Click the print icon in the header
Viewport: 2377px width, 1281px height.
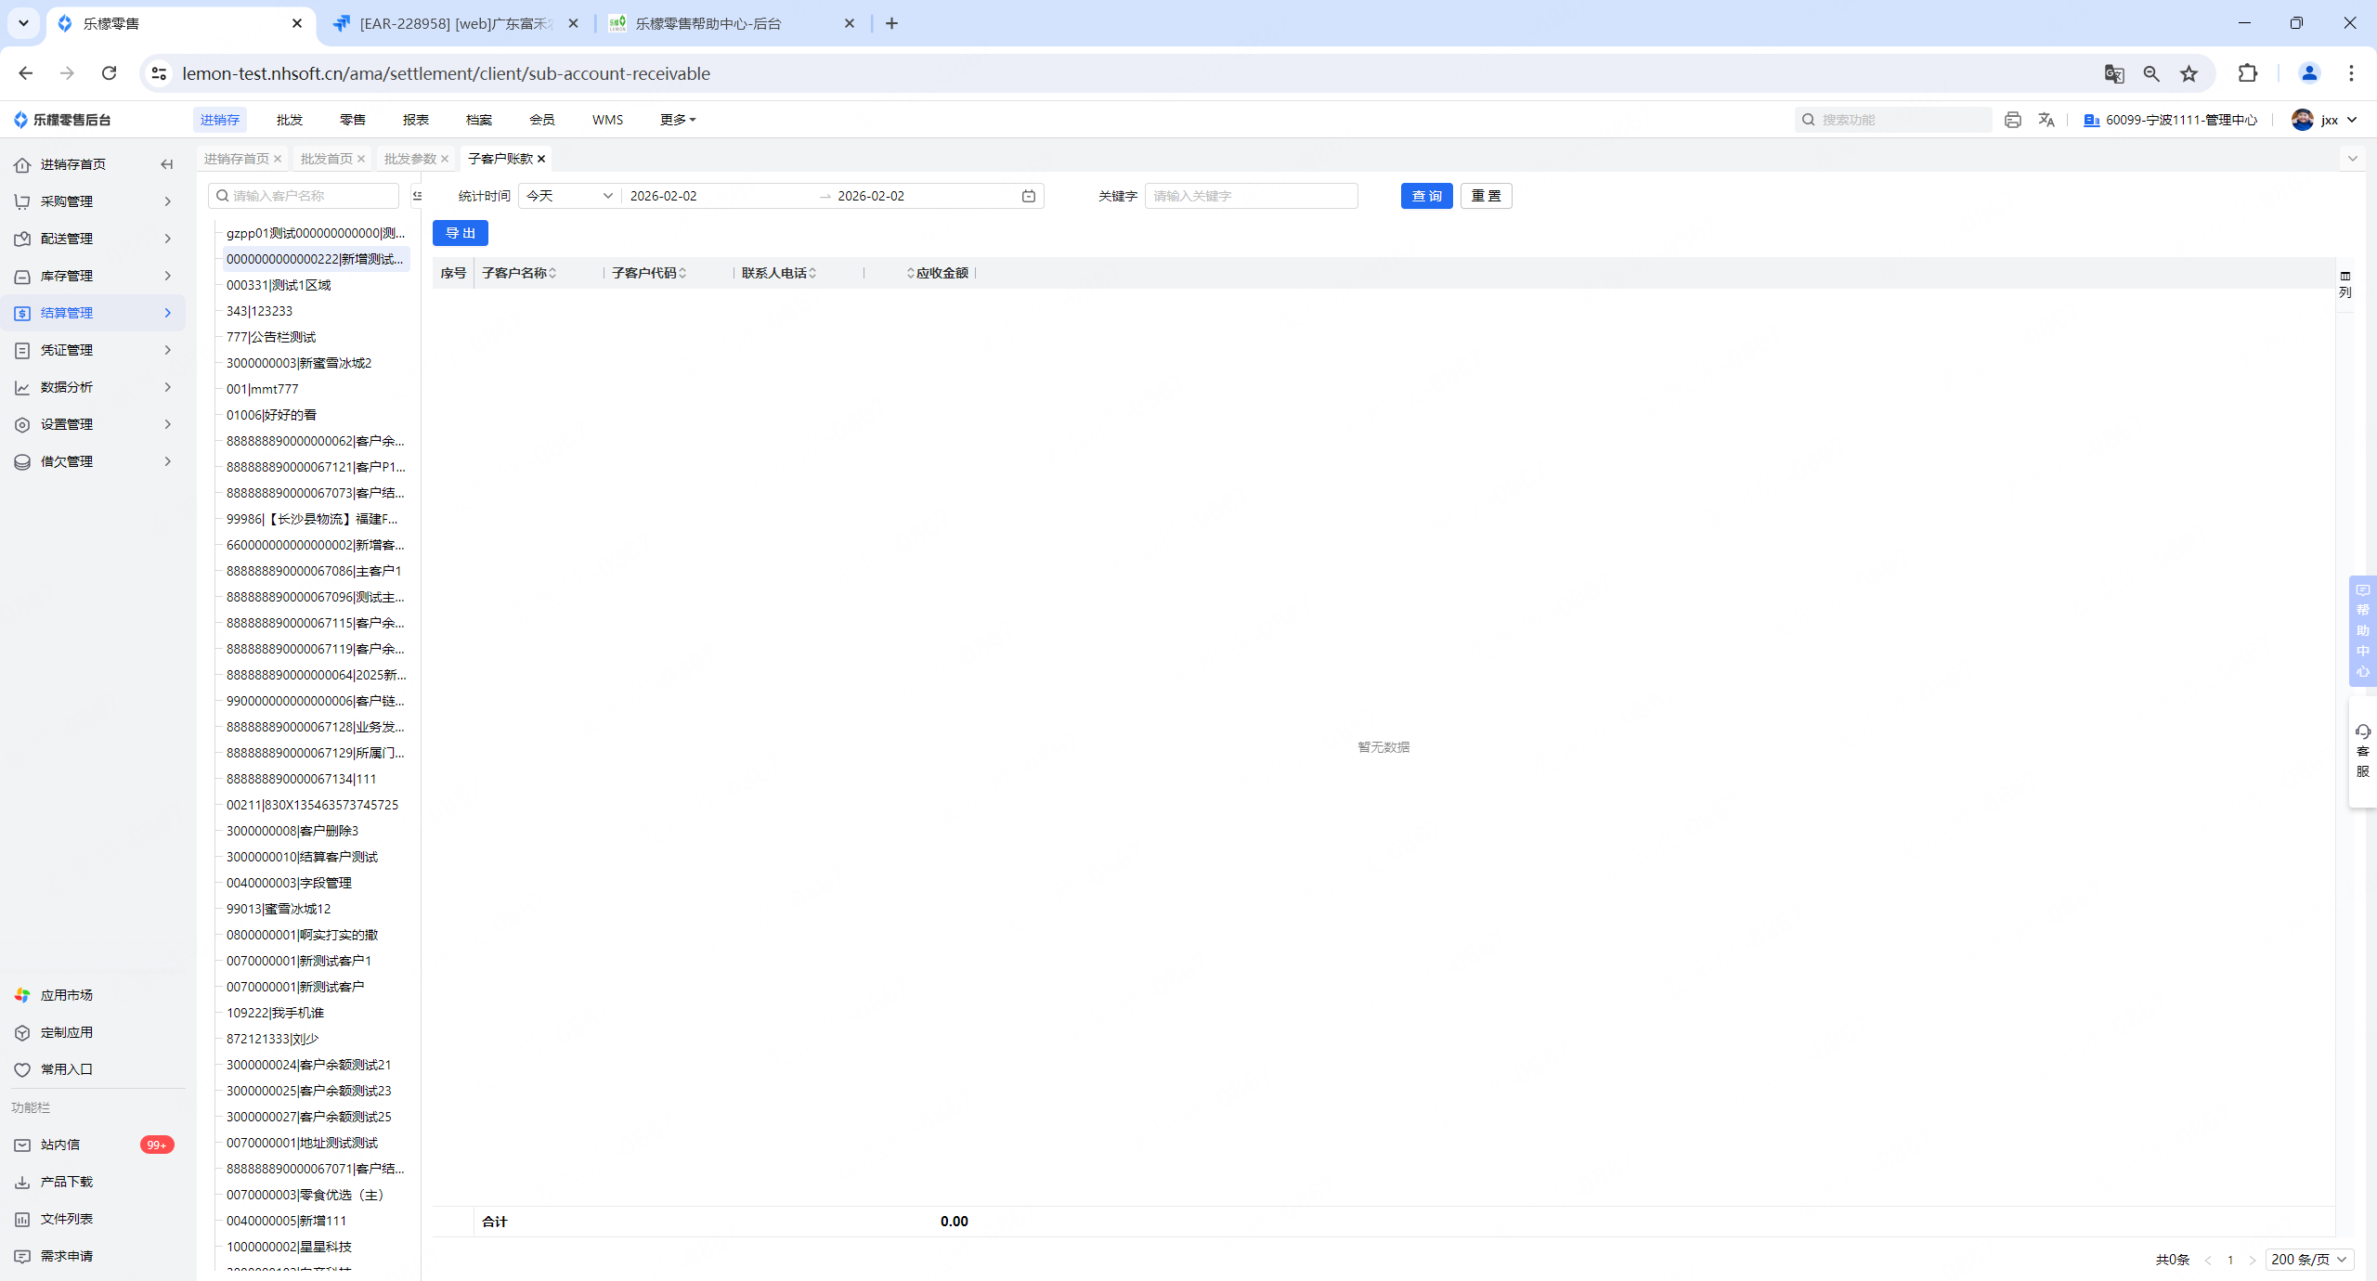[x=2012, y=120]
